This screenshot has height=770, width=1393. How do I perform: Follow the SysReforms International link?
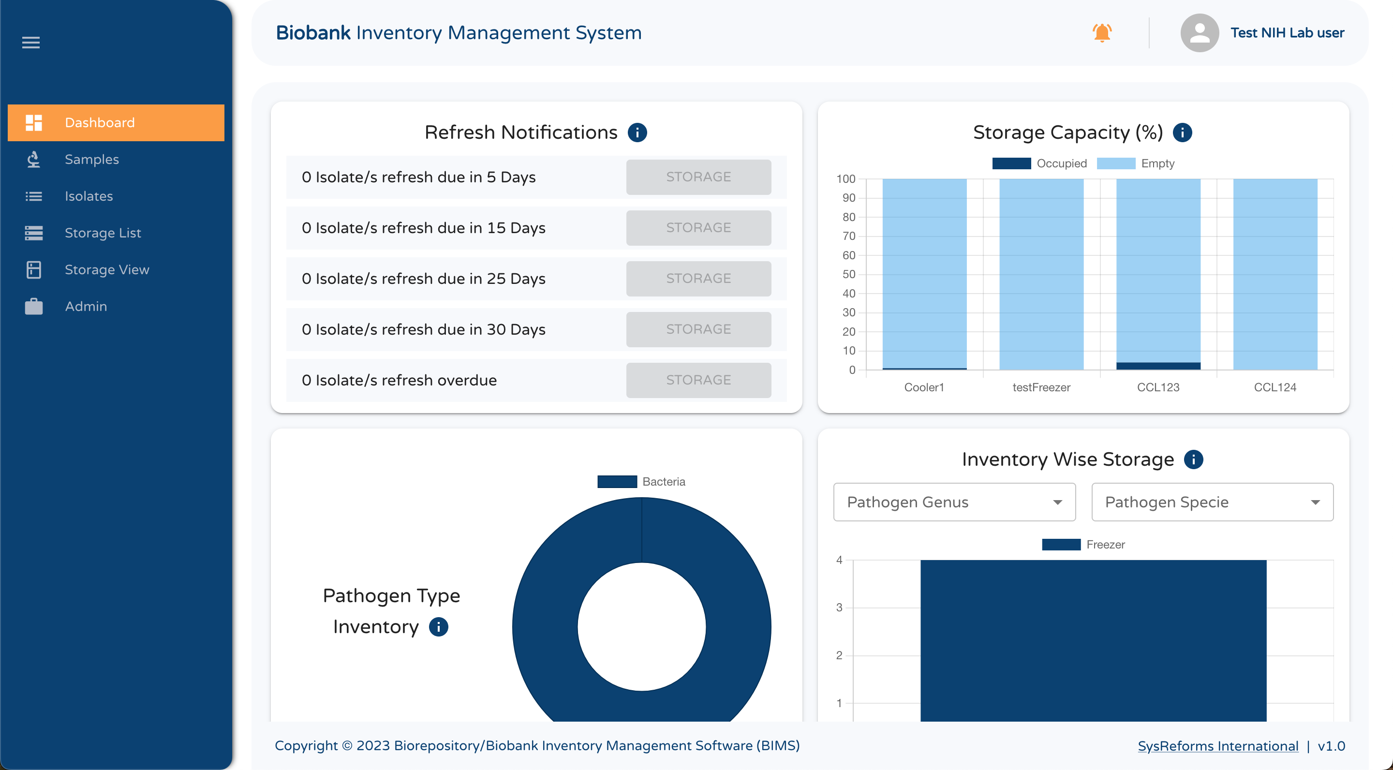(1217, 746)
